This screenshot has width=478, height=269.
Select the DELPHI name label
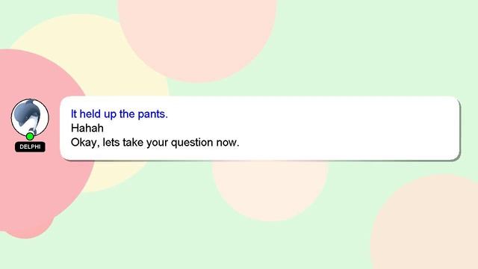30,146
